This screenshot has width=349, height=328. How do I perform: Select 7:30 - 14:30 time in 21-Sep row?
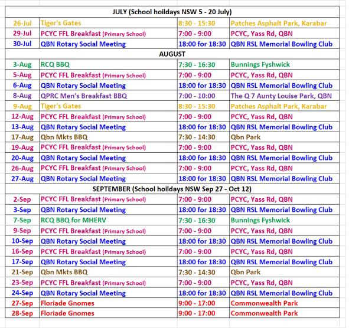tap(203, 272)
